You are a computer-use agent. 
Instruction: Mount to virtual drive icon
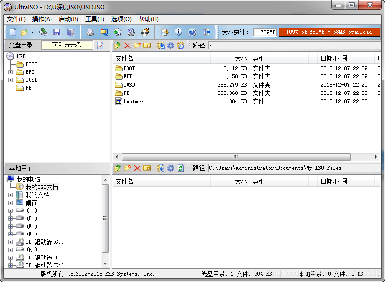point(131,32)
